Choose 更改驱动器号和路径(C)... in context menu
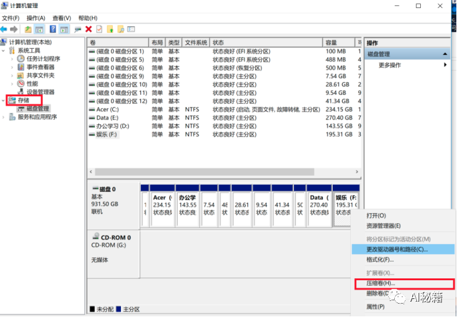 coord(403,249)
